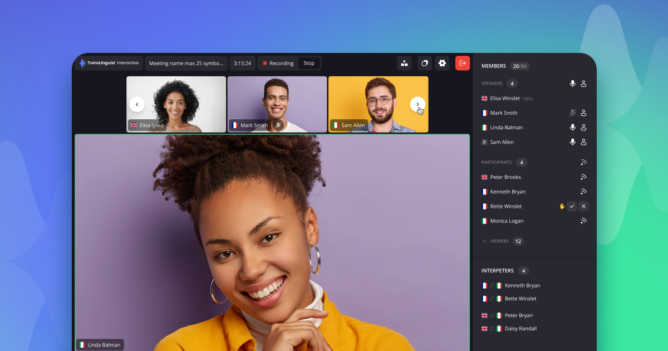
Task: Select interpreter Kenneth Bryan
Action: point(522,285)
